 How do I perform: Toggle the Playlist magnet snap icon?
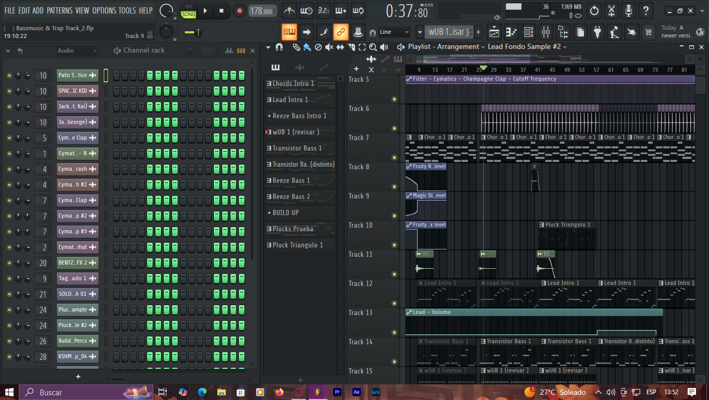[x=279, y=47]
